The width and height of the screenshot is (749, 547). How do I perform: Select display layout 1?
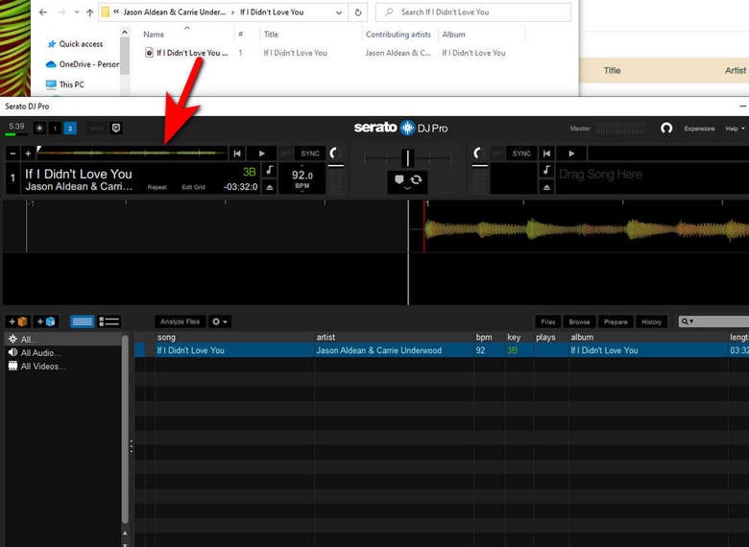pos(55,128)
